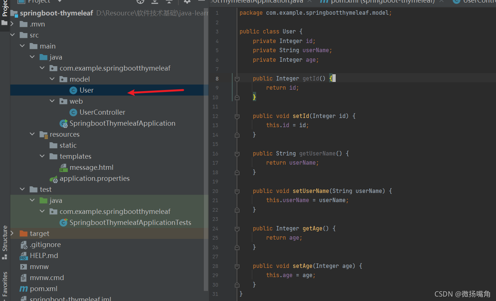496x301 pixels.
Task: Click the pom.xml Maven icon in tree
Action: (24, 289)
